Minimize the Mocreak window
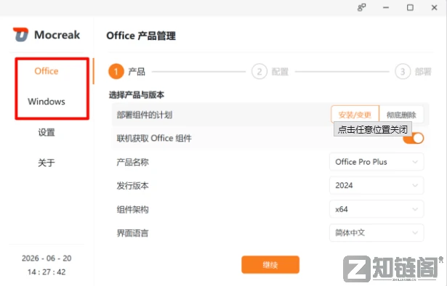Viewport: 447px width, 286px height. [386, 7]
